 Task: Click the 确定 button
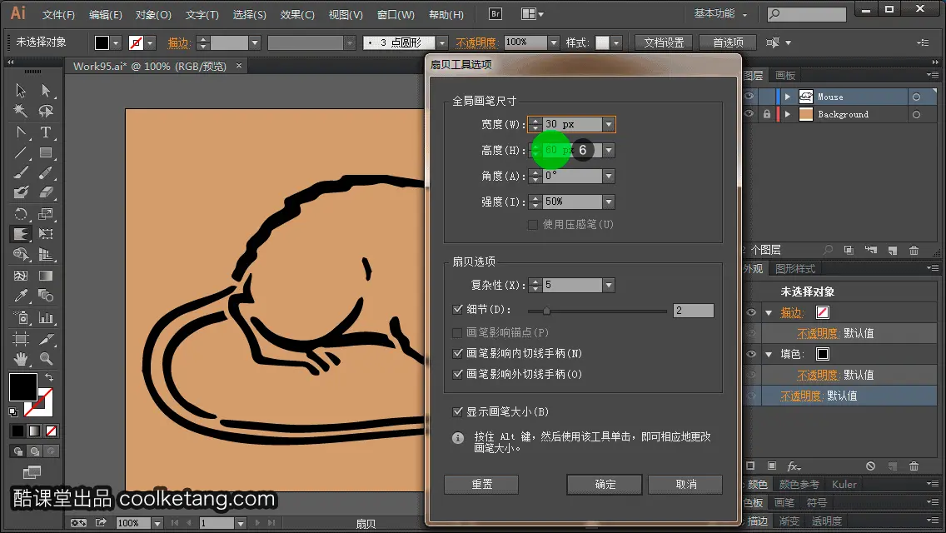(x=605, y=484)
